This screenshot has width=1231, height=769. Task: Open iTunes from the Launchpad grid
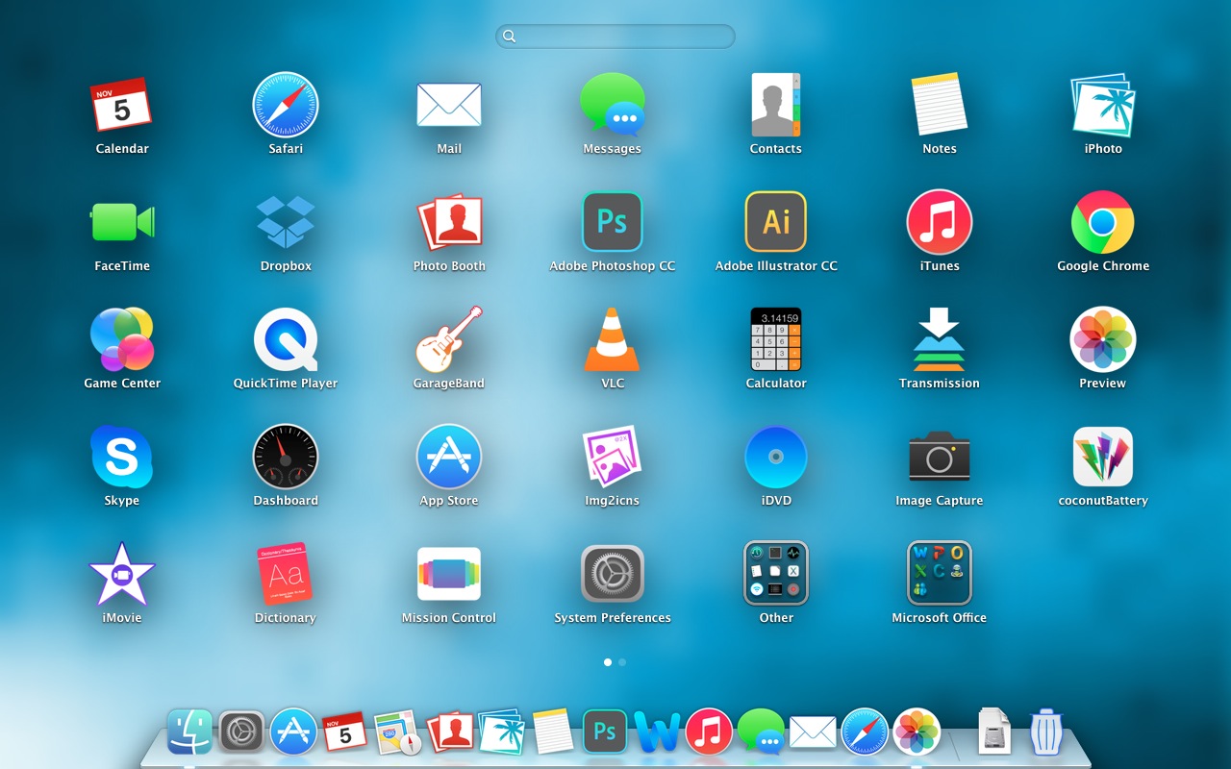[940, 223]
